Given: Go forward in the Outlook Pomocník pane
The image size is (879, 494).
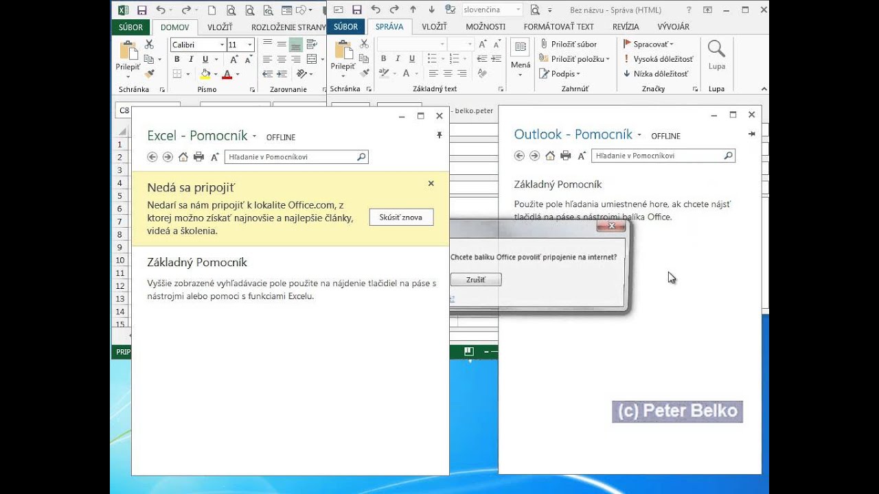Looking at the screenshot, I should 534,156.
